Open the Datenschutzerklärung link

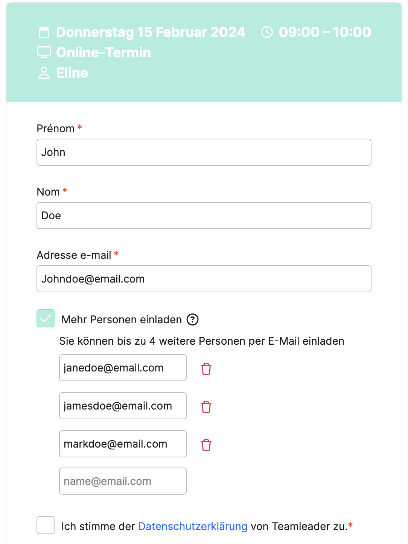pos(193,526)
